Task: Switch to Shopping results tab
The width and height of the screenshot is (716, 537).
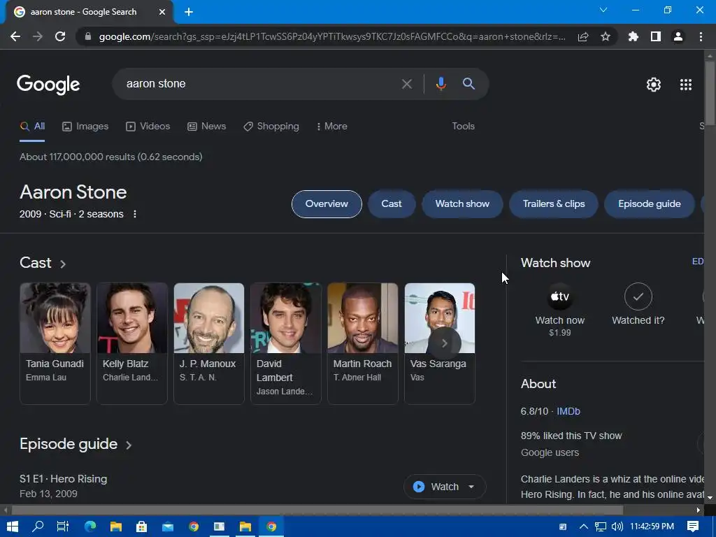Action: click(x=271, y=127)
